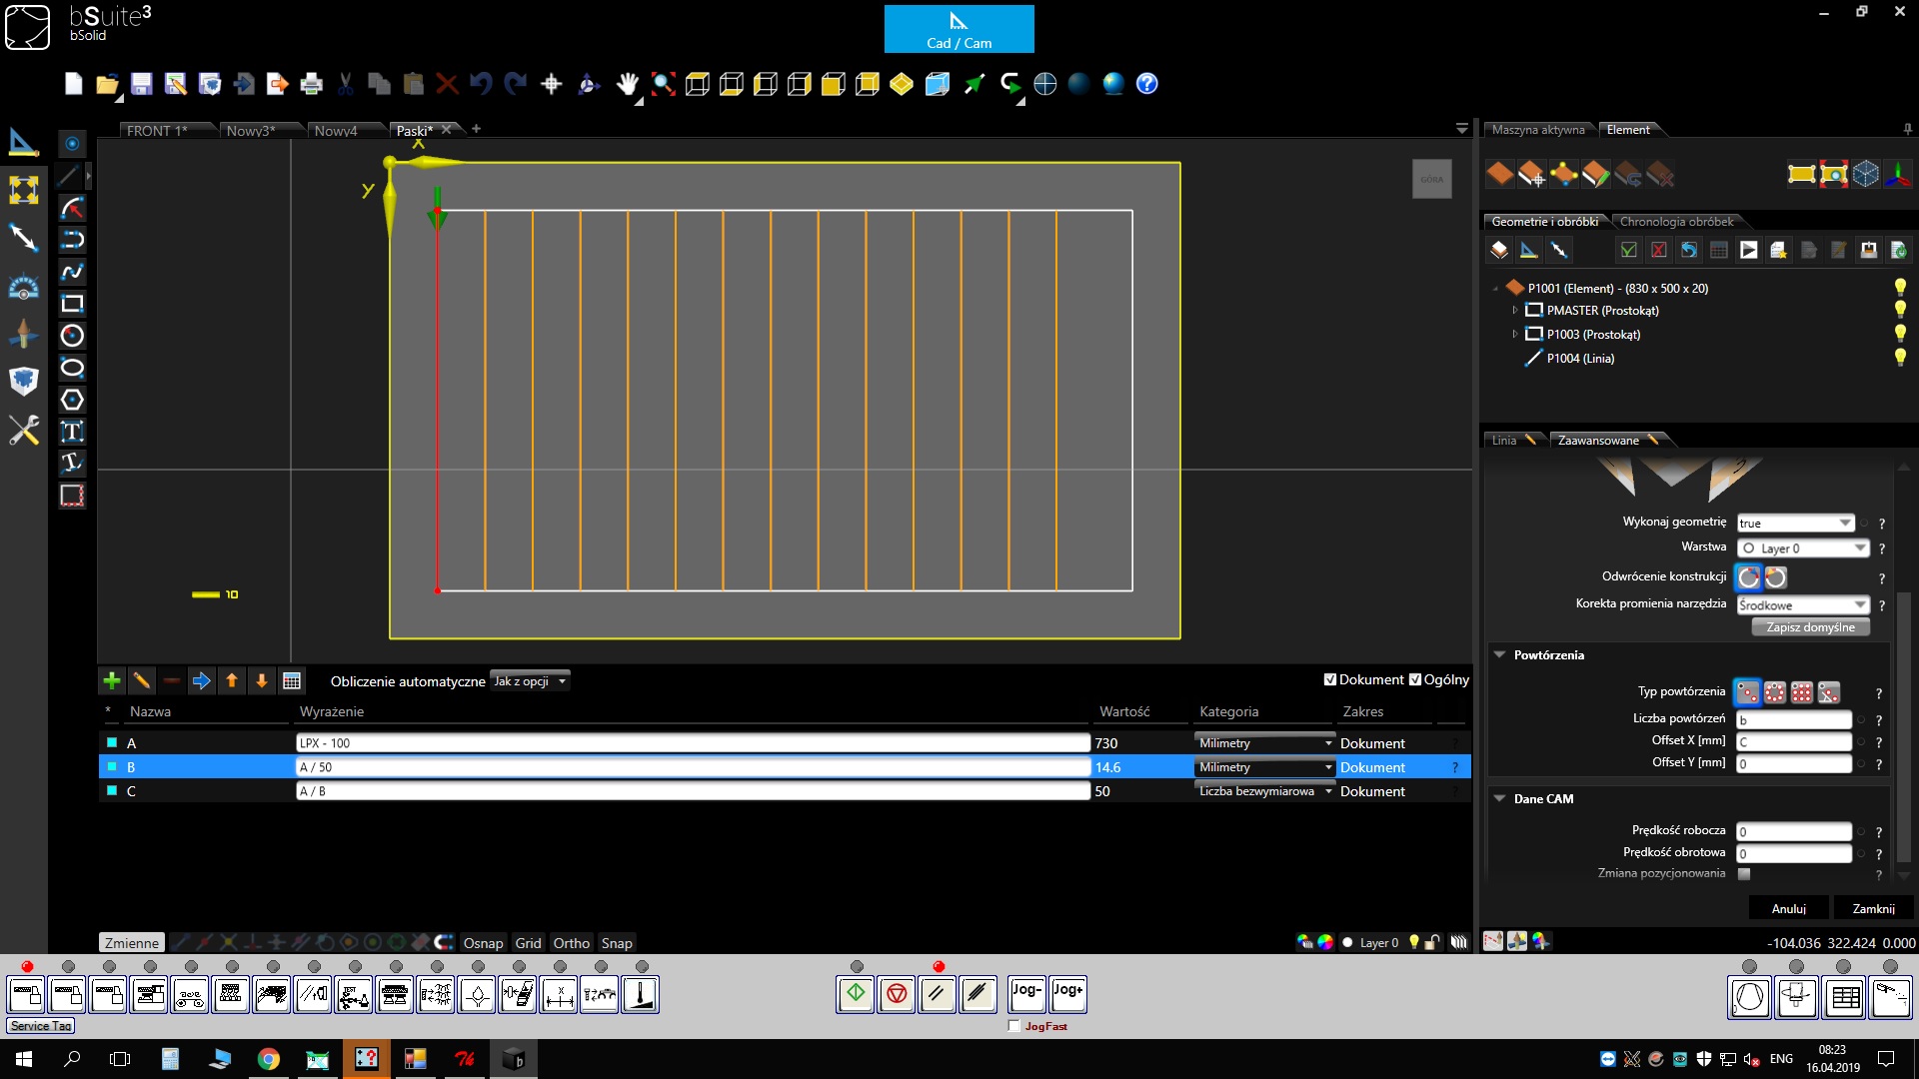This screenshot has height=1079, width=1919.
Task: Activate the pan hand tool
Action: (627, 84)
